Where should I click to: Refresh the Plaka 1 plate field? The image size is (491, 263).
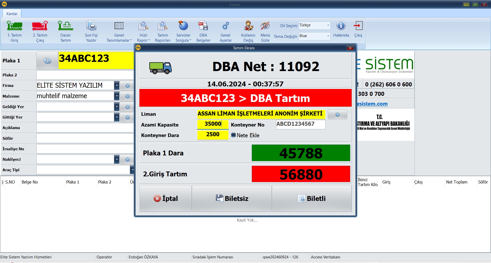click(x=47, y=60)
